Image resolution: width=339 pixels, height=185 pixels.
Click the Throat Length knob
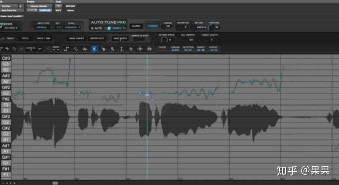[x=206, y=40]
